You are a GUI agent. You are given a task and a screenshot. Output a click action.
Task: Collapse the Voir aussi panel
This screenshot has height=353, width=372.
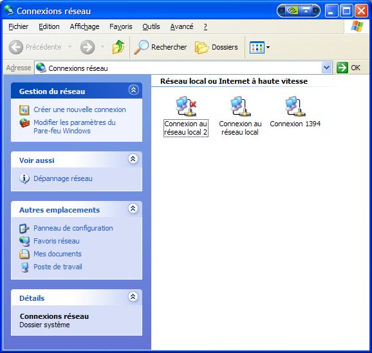(x=133, y=159)
